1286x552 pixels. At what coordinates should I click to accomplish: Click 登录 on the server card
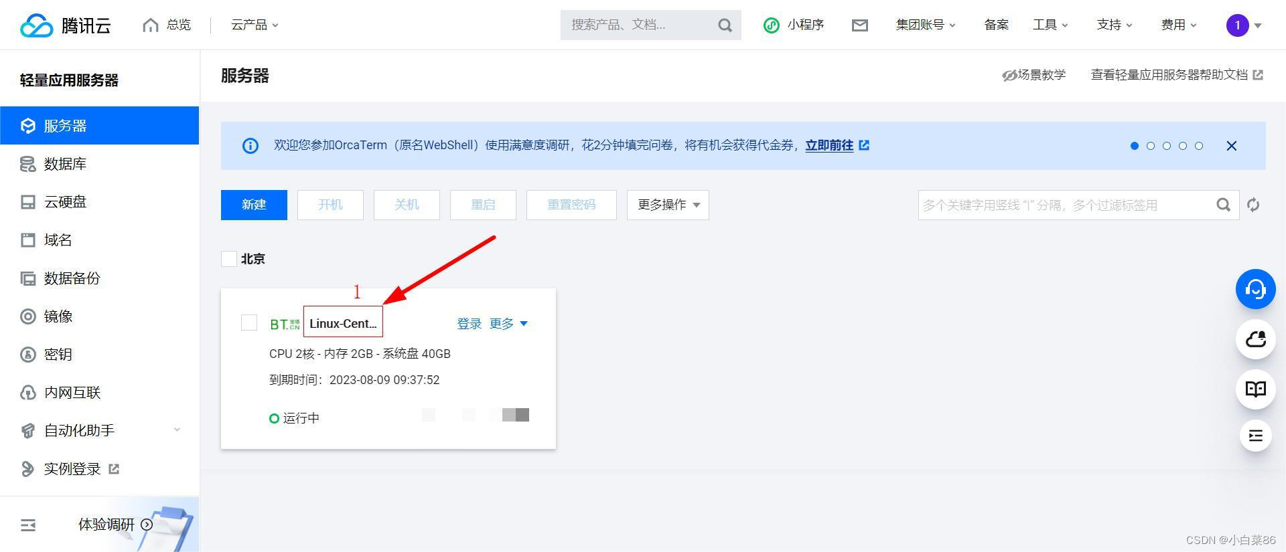469,324
